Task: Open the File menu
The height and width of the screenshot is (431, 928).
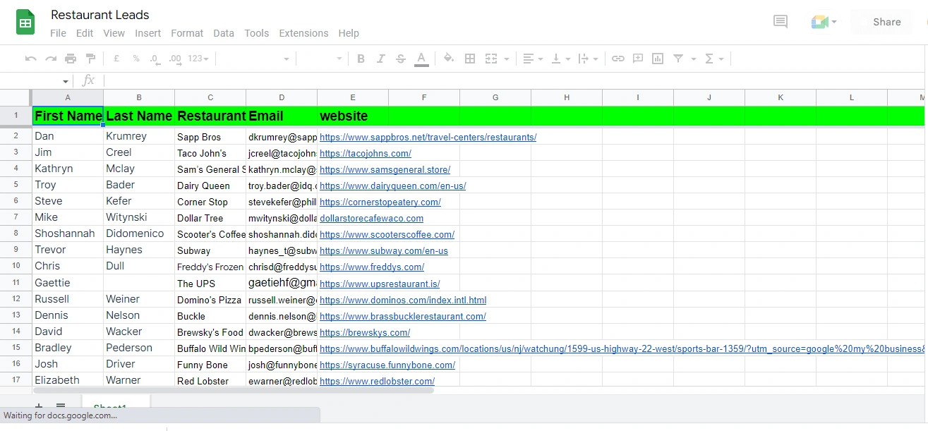Action: pyautogui.click(x=58, y=33)
